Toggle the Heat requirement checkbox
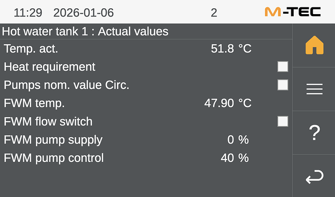Image resolution: width=335 pixels, height=197 pixels. click(x=283, y=67)
